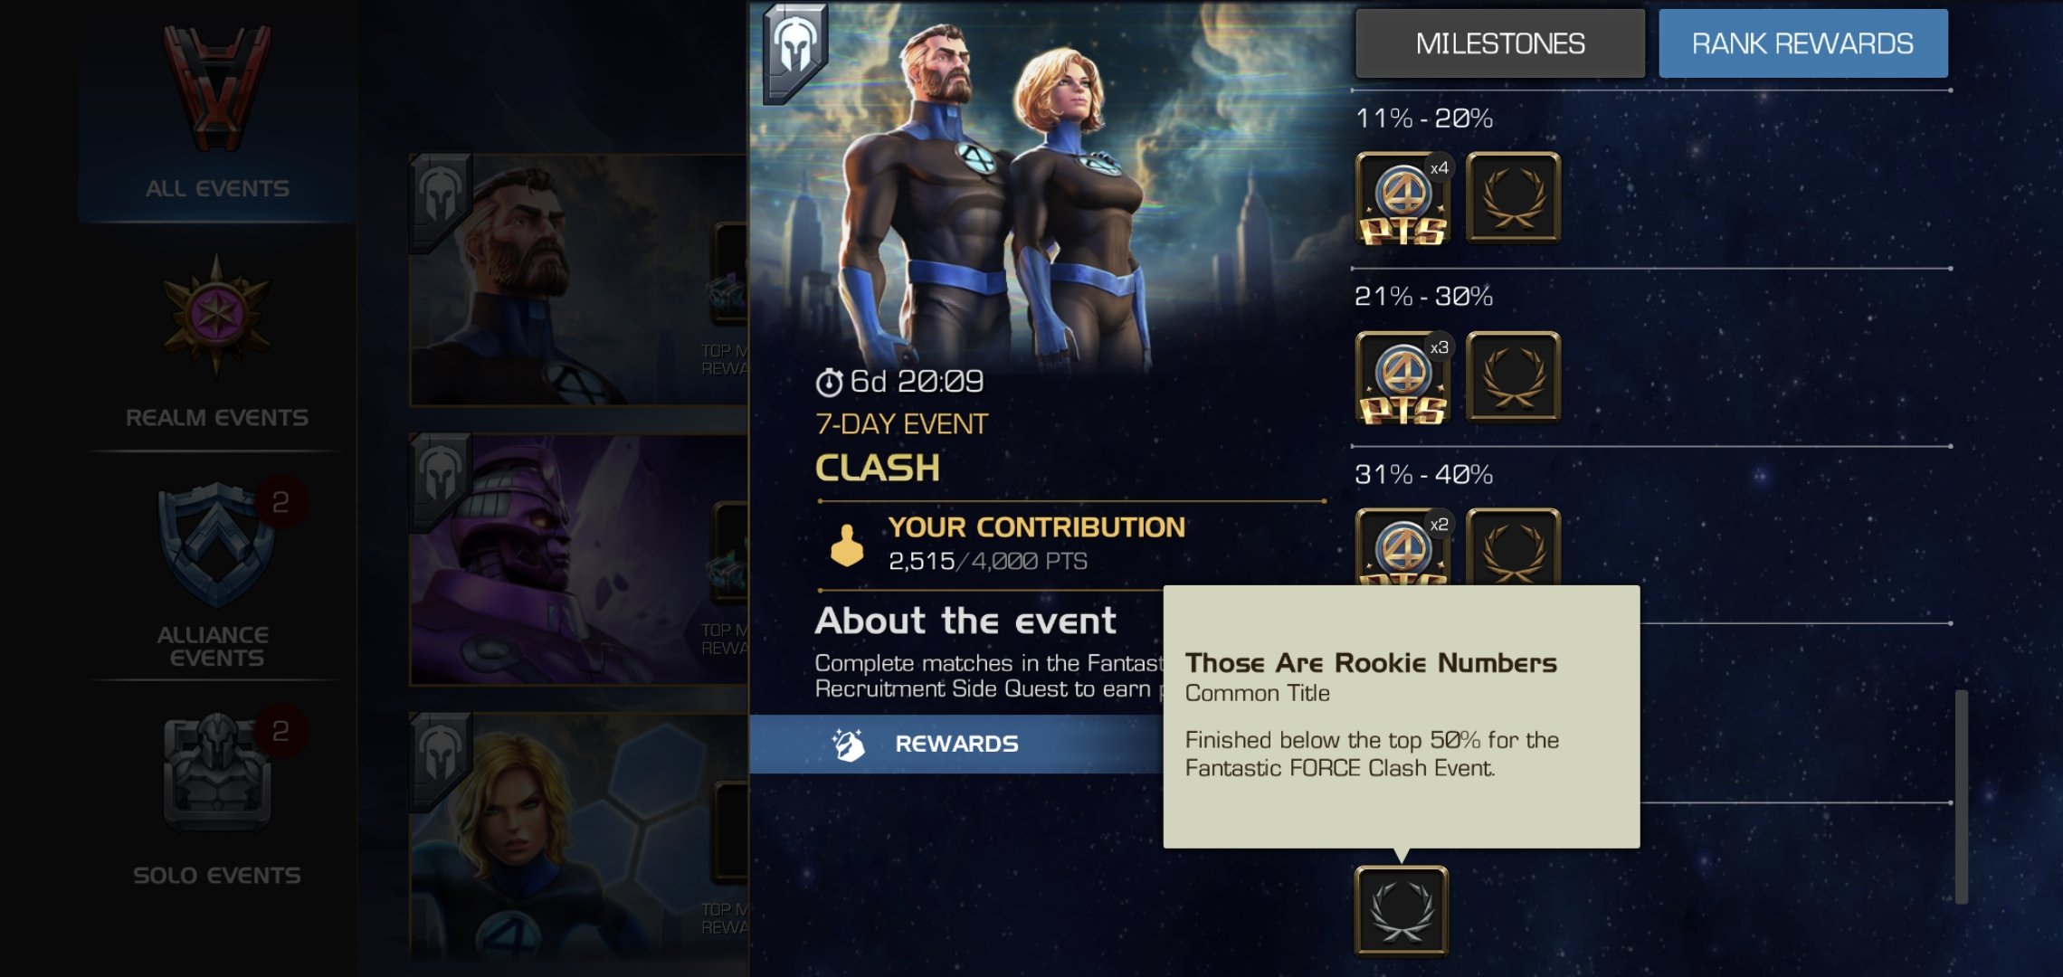
Task: Tap the laurel title reward in 11%-20%
Action: click(1513, 198)
